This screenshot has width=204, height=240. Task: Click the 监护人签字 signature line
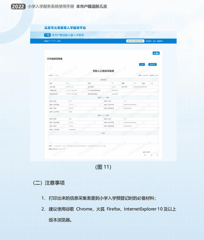pos(151,152)
